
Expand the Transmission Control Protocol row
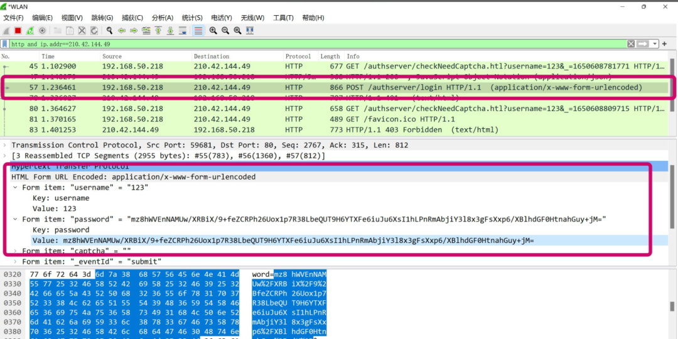pos(6,145)
